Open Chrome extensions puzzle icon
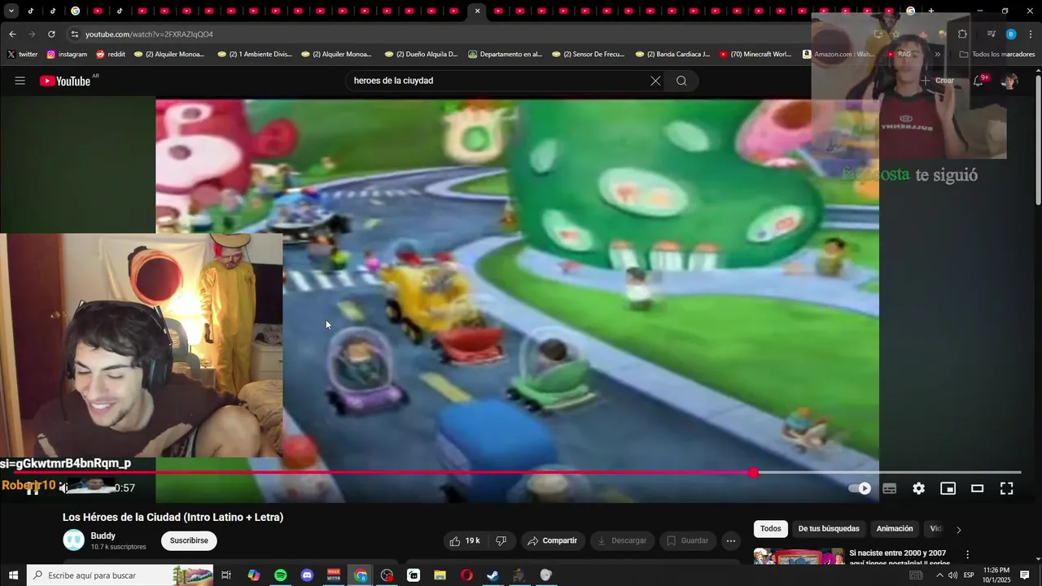This screenshot has width=1042, height=586. click(962, 34)
